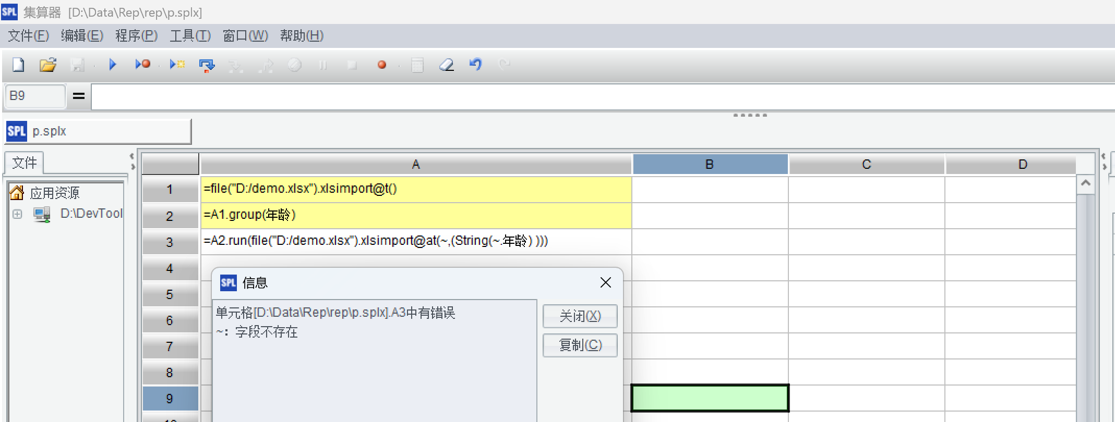The image size is (1115, 422).
Task: Select row 3 header
Action: 170,242
